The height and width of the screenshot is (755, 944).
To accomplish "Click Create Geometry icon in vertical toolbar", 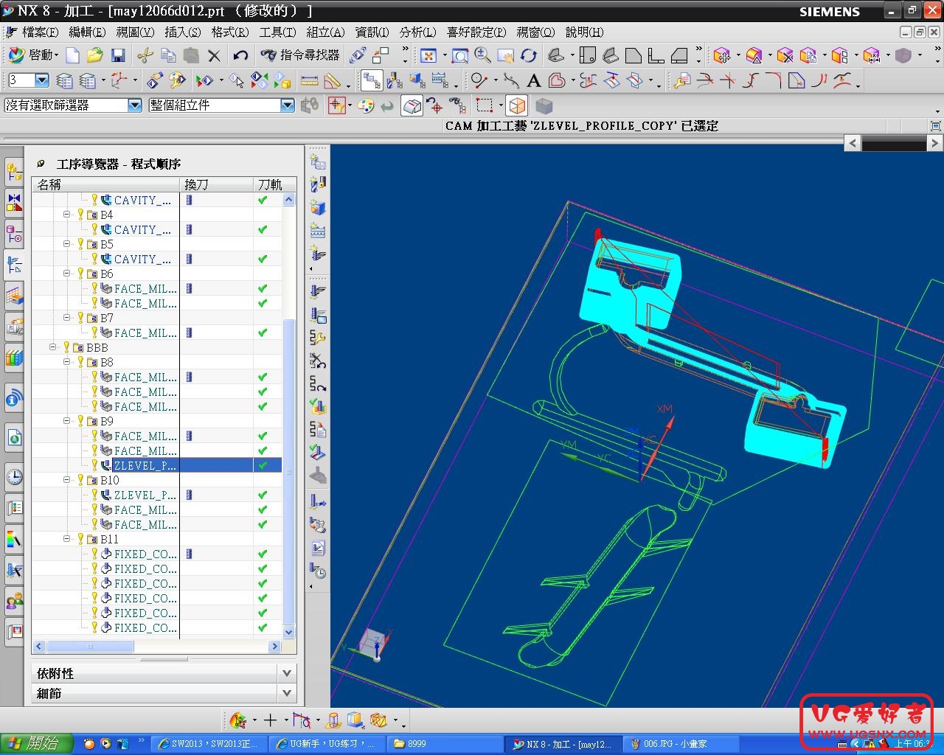I will click(x=319, y=208).
